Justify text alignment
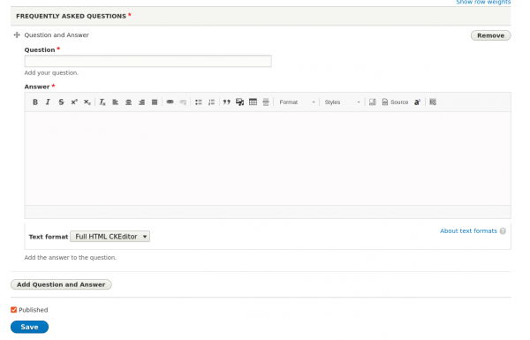The width and height of the screenshot is (530, 340). tap(155, 102)
